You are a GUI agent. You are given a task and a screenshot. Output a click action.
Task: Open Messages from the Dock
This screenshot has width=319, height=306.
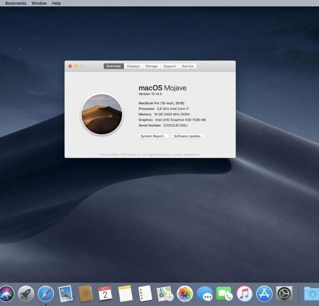click(204, 293)
